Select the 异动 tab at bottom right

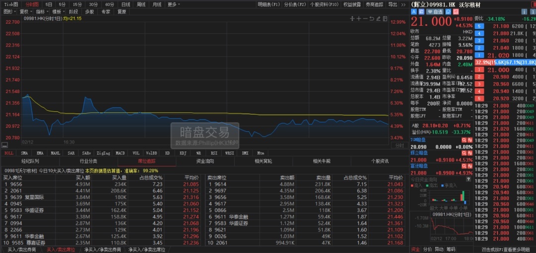pyautogui.click(x=439, y=250)
